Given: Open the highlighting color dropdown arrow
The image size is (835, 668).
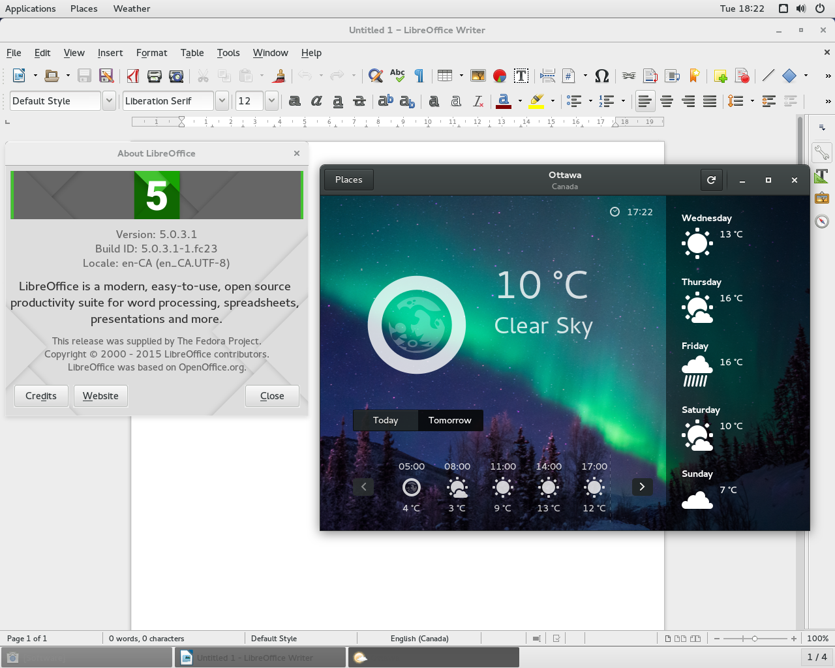Looking at the screenshot, I should 553,101.
